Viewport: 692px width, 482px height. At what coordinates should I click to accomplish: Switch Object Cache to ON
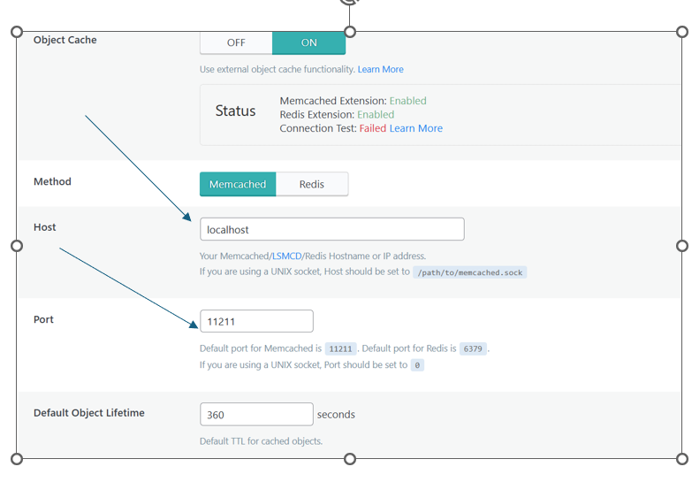point(309,42)
